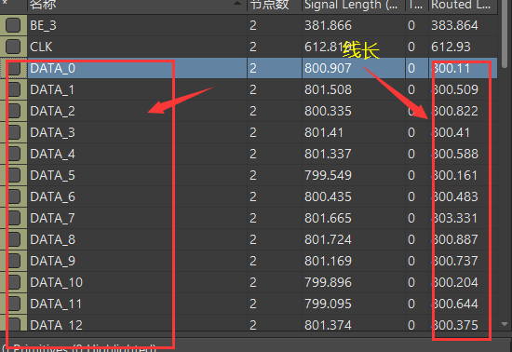The height and width of the screenshot is (352, 512).
Task: Click routed length ending .887 for DATA_8
Action: (454, 239)
